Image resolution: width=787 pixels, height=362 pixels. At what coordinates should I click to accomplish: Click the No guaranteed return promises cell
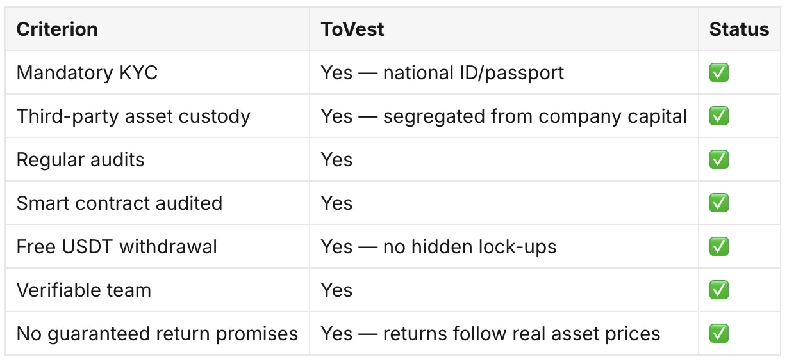[157, 334]
